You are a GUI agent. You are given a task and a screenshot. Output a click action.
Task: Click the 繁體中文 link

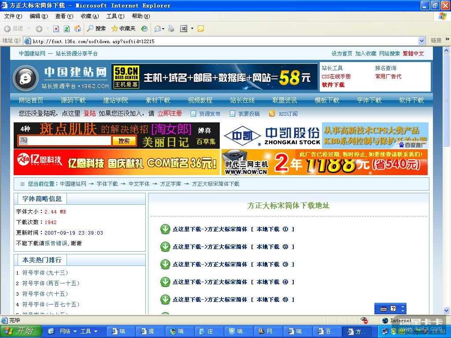point(413,53)
